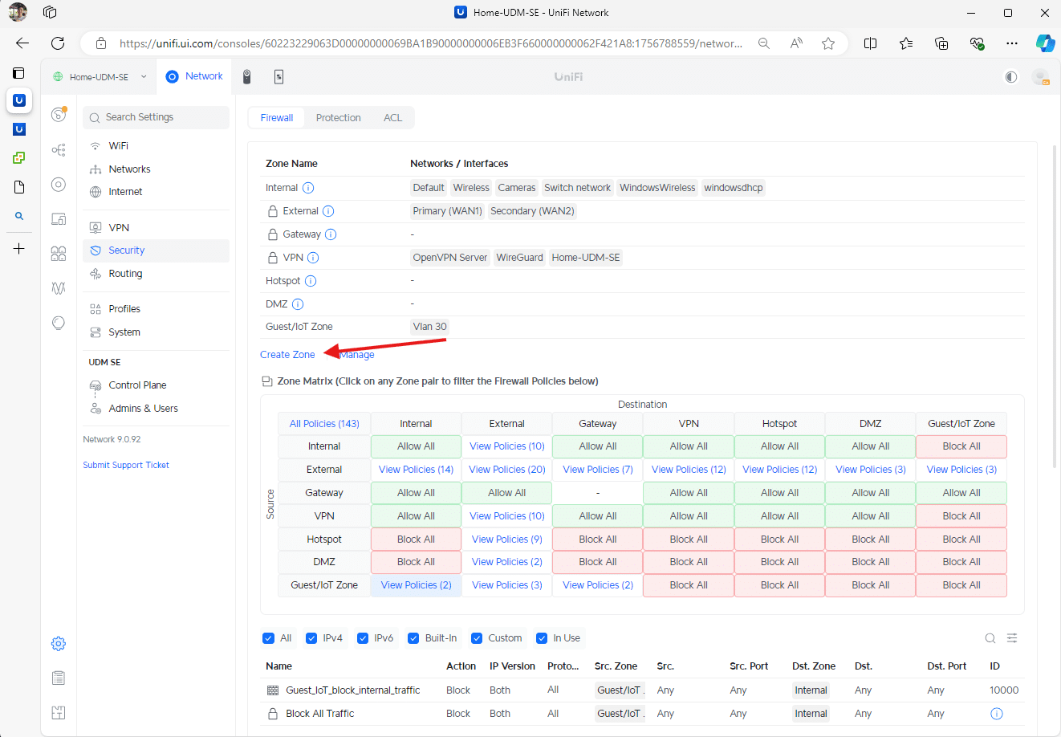Click the info icon beside Internal zone
1061x737 pixels.
[x=308, y=188]
